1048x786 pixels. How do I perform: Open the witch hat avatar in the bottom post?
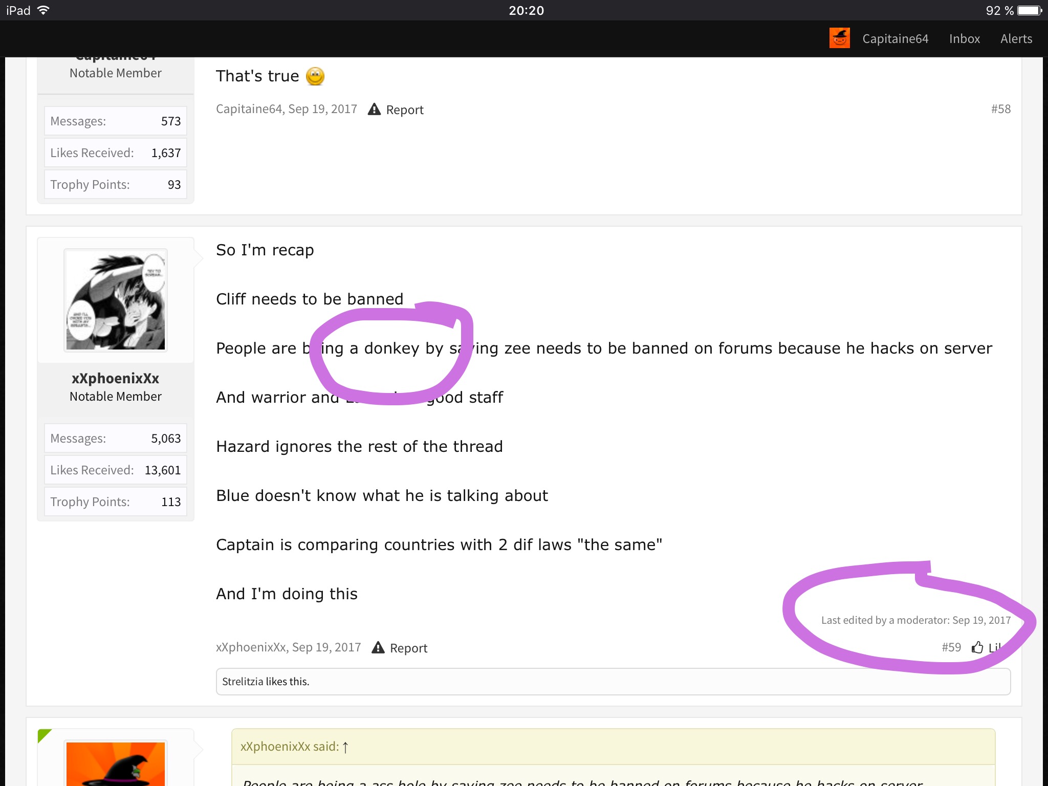click(116, 763)
